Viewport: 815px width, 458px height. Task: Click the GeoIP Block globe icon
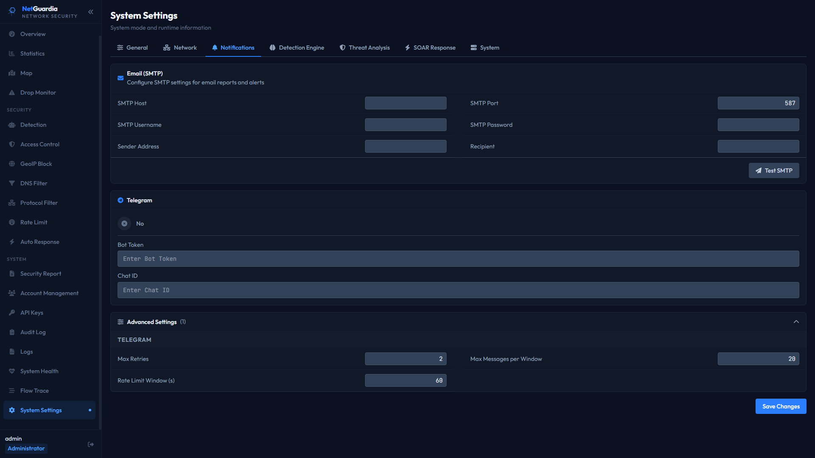coord(12,164)
